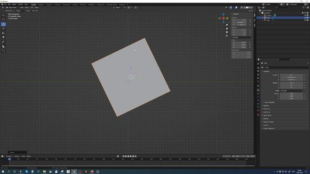Expand Custom Properties panel
The height and width of the screenshot is (174, 310).
(x=268, y=129)
